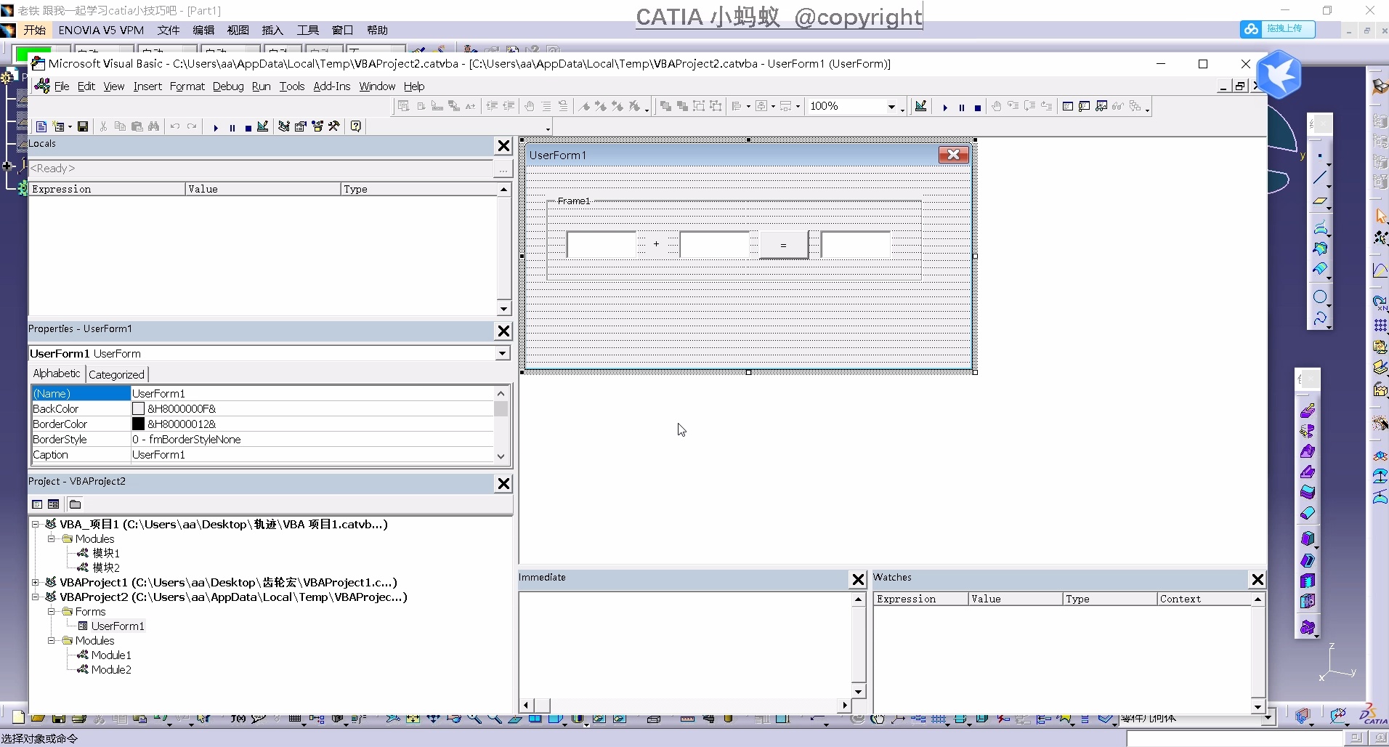Image resolution: width=1389 pixels, height=747 pixels.
Task: Click the equals button on UserForm1
Action: (783, 245)
